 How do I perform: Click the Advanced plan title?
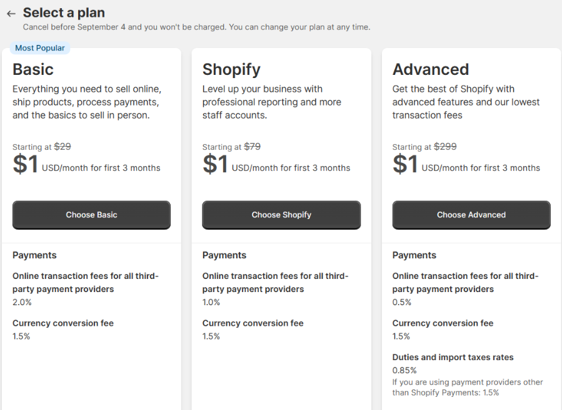click(x=431, y=69)
